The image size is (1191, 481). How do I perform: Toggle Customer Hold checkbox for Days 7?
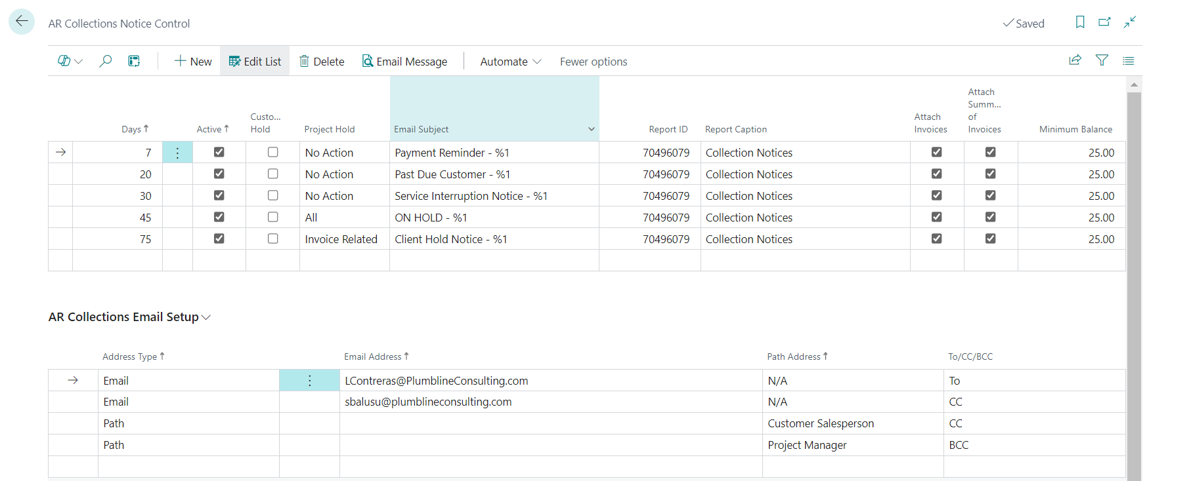tap(273, 152)
